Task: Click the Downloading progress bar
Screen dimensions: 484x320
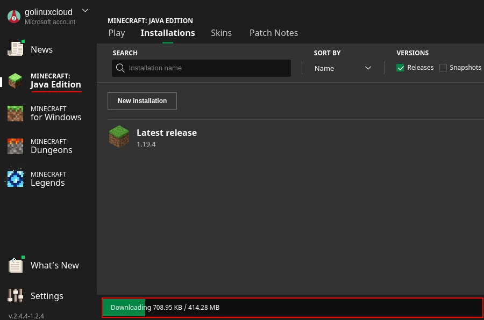Action: tap(293, 308)
